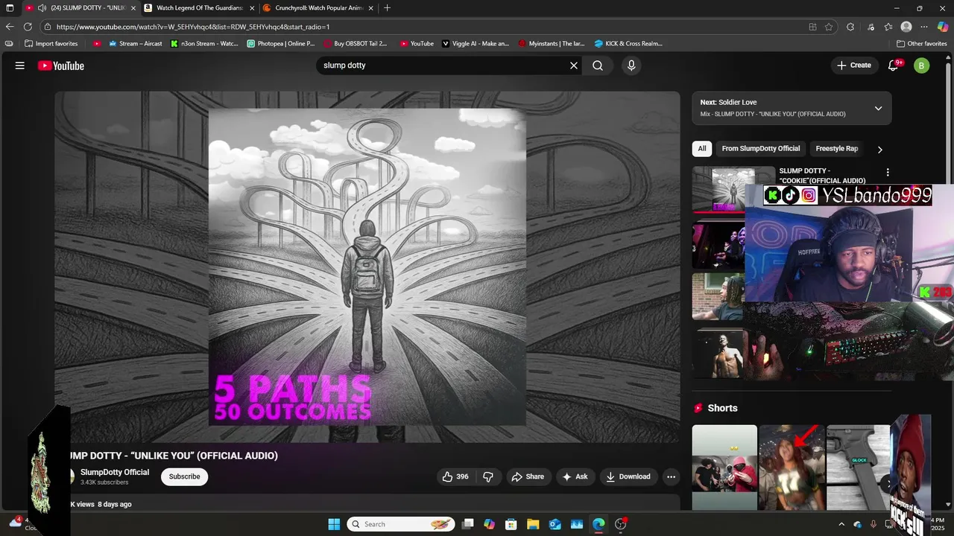The image size is (954, 536).
Task: Open the account avatar menu labeled B
Action: (921, 66)
